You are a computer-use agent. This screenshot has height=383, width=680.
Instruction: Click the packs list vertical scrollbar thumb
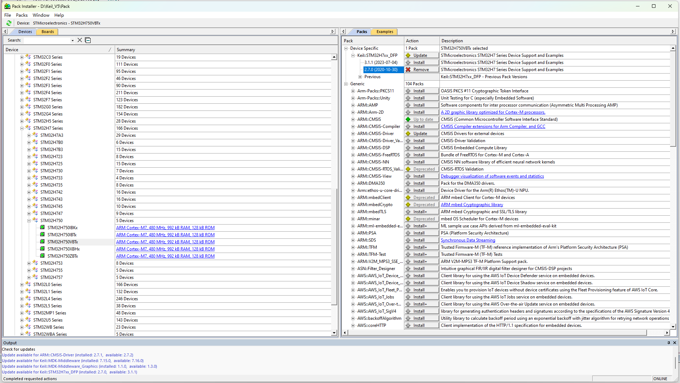pos(673,98)
